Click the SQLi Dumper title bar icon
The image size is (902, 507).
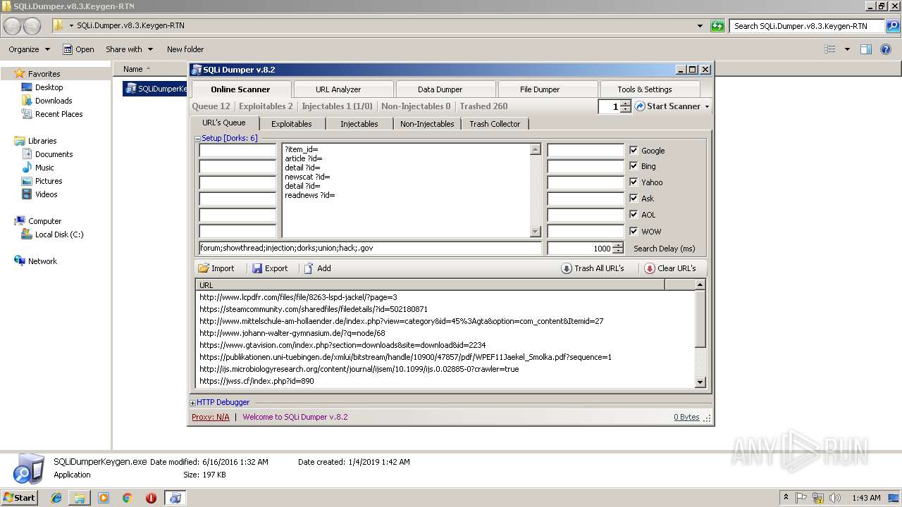click(x=197, y=70)
